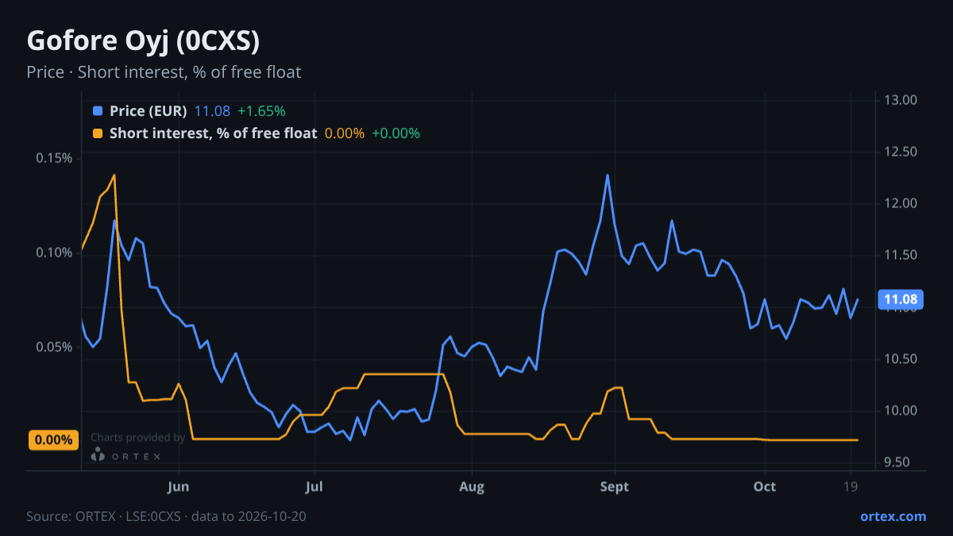Click the Gofore Oyj (0CXS) chart title
The image size is (953, 536).
143,40
